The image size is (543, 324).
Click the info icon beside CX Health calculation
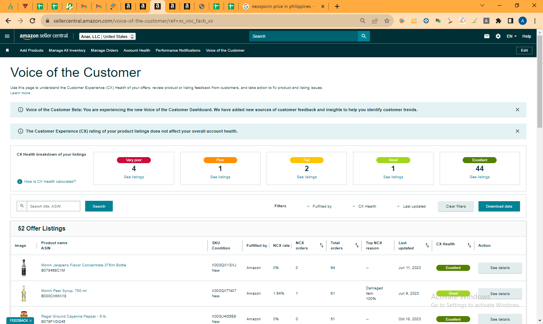tap(20, 182)
